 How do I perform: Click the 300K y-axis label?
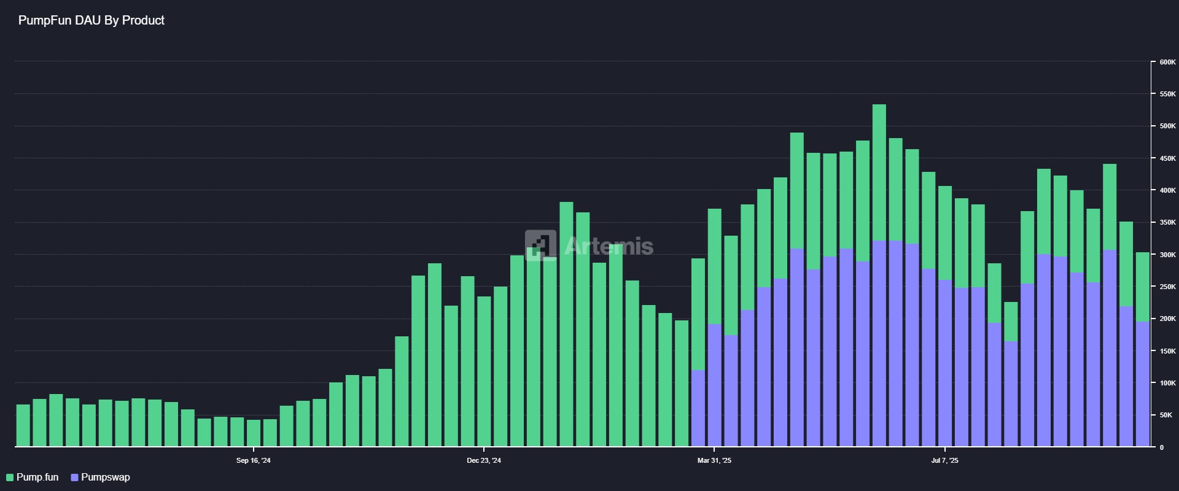point(1167,255)
